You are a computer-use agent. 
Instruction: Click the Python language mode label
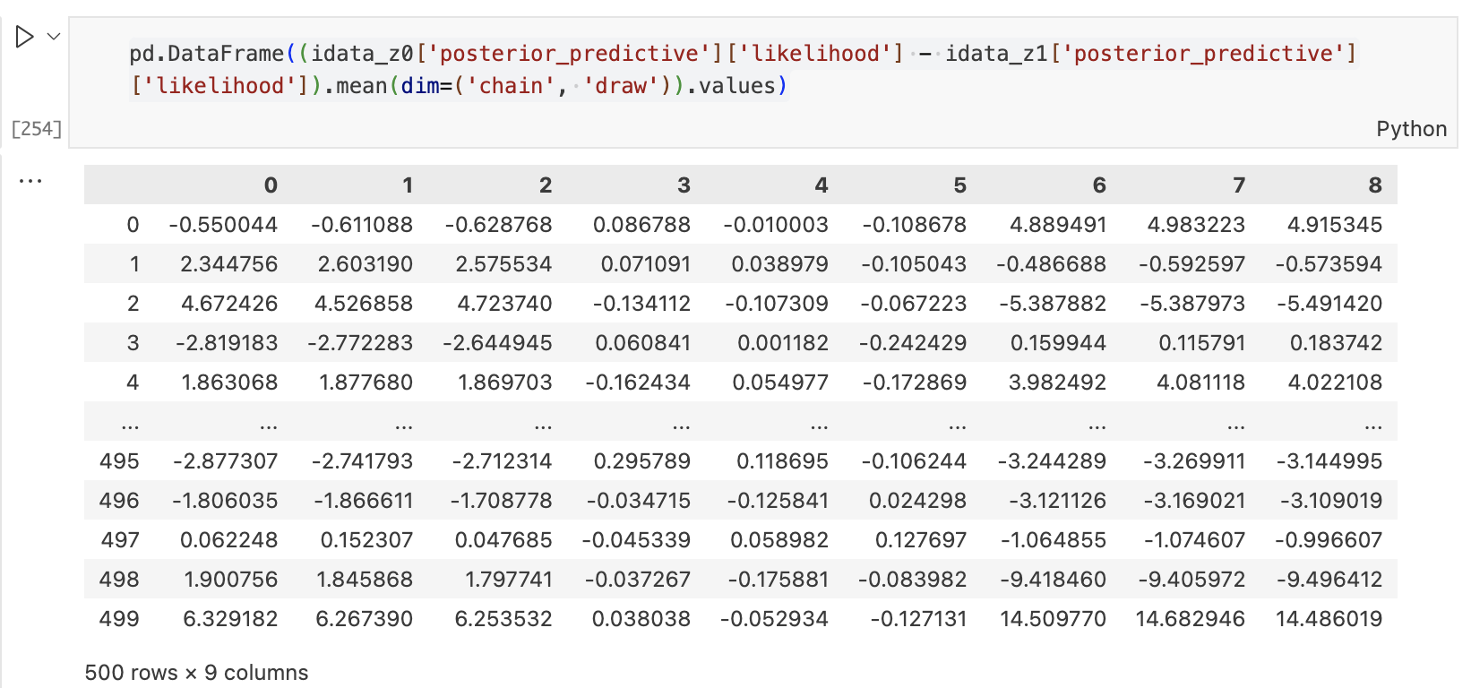click(1411, 129)
